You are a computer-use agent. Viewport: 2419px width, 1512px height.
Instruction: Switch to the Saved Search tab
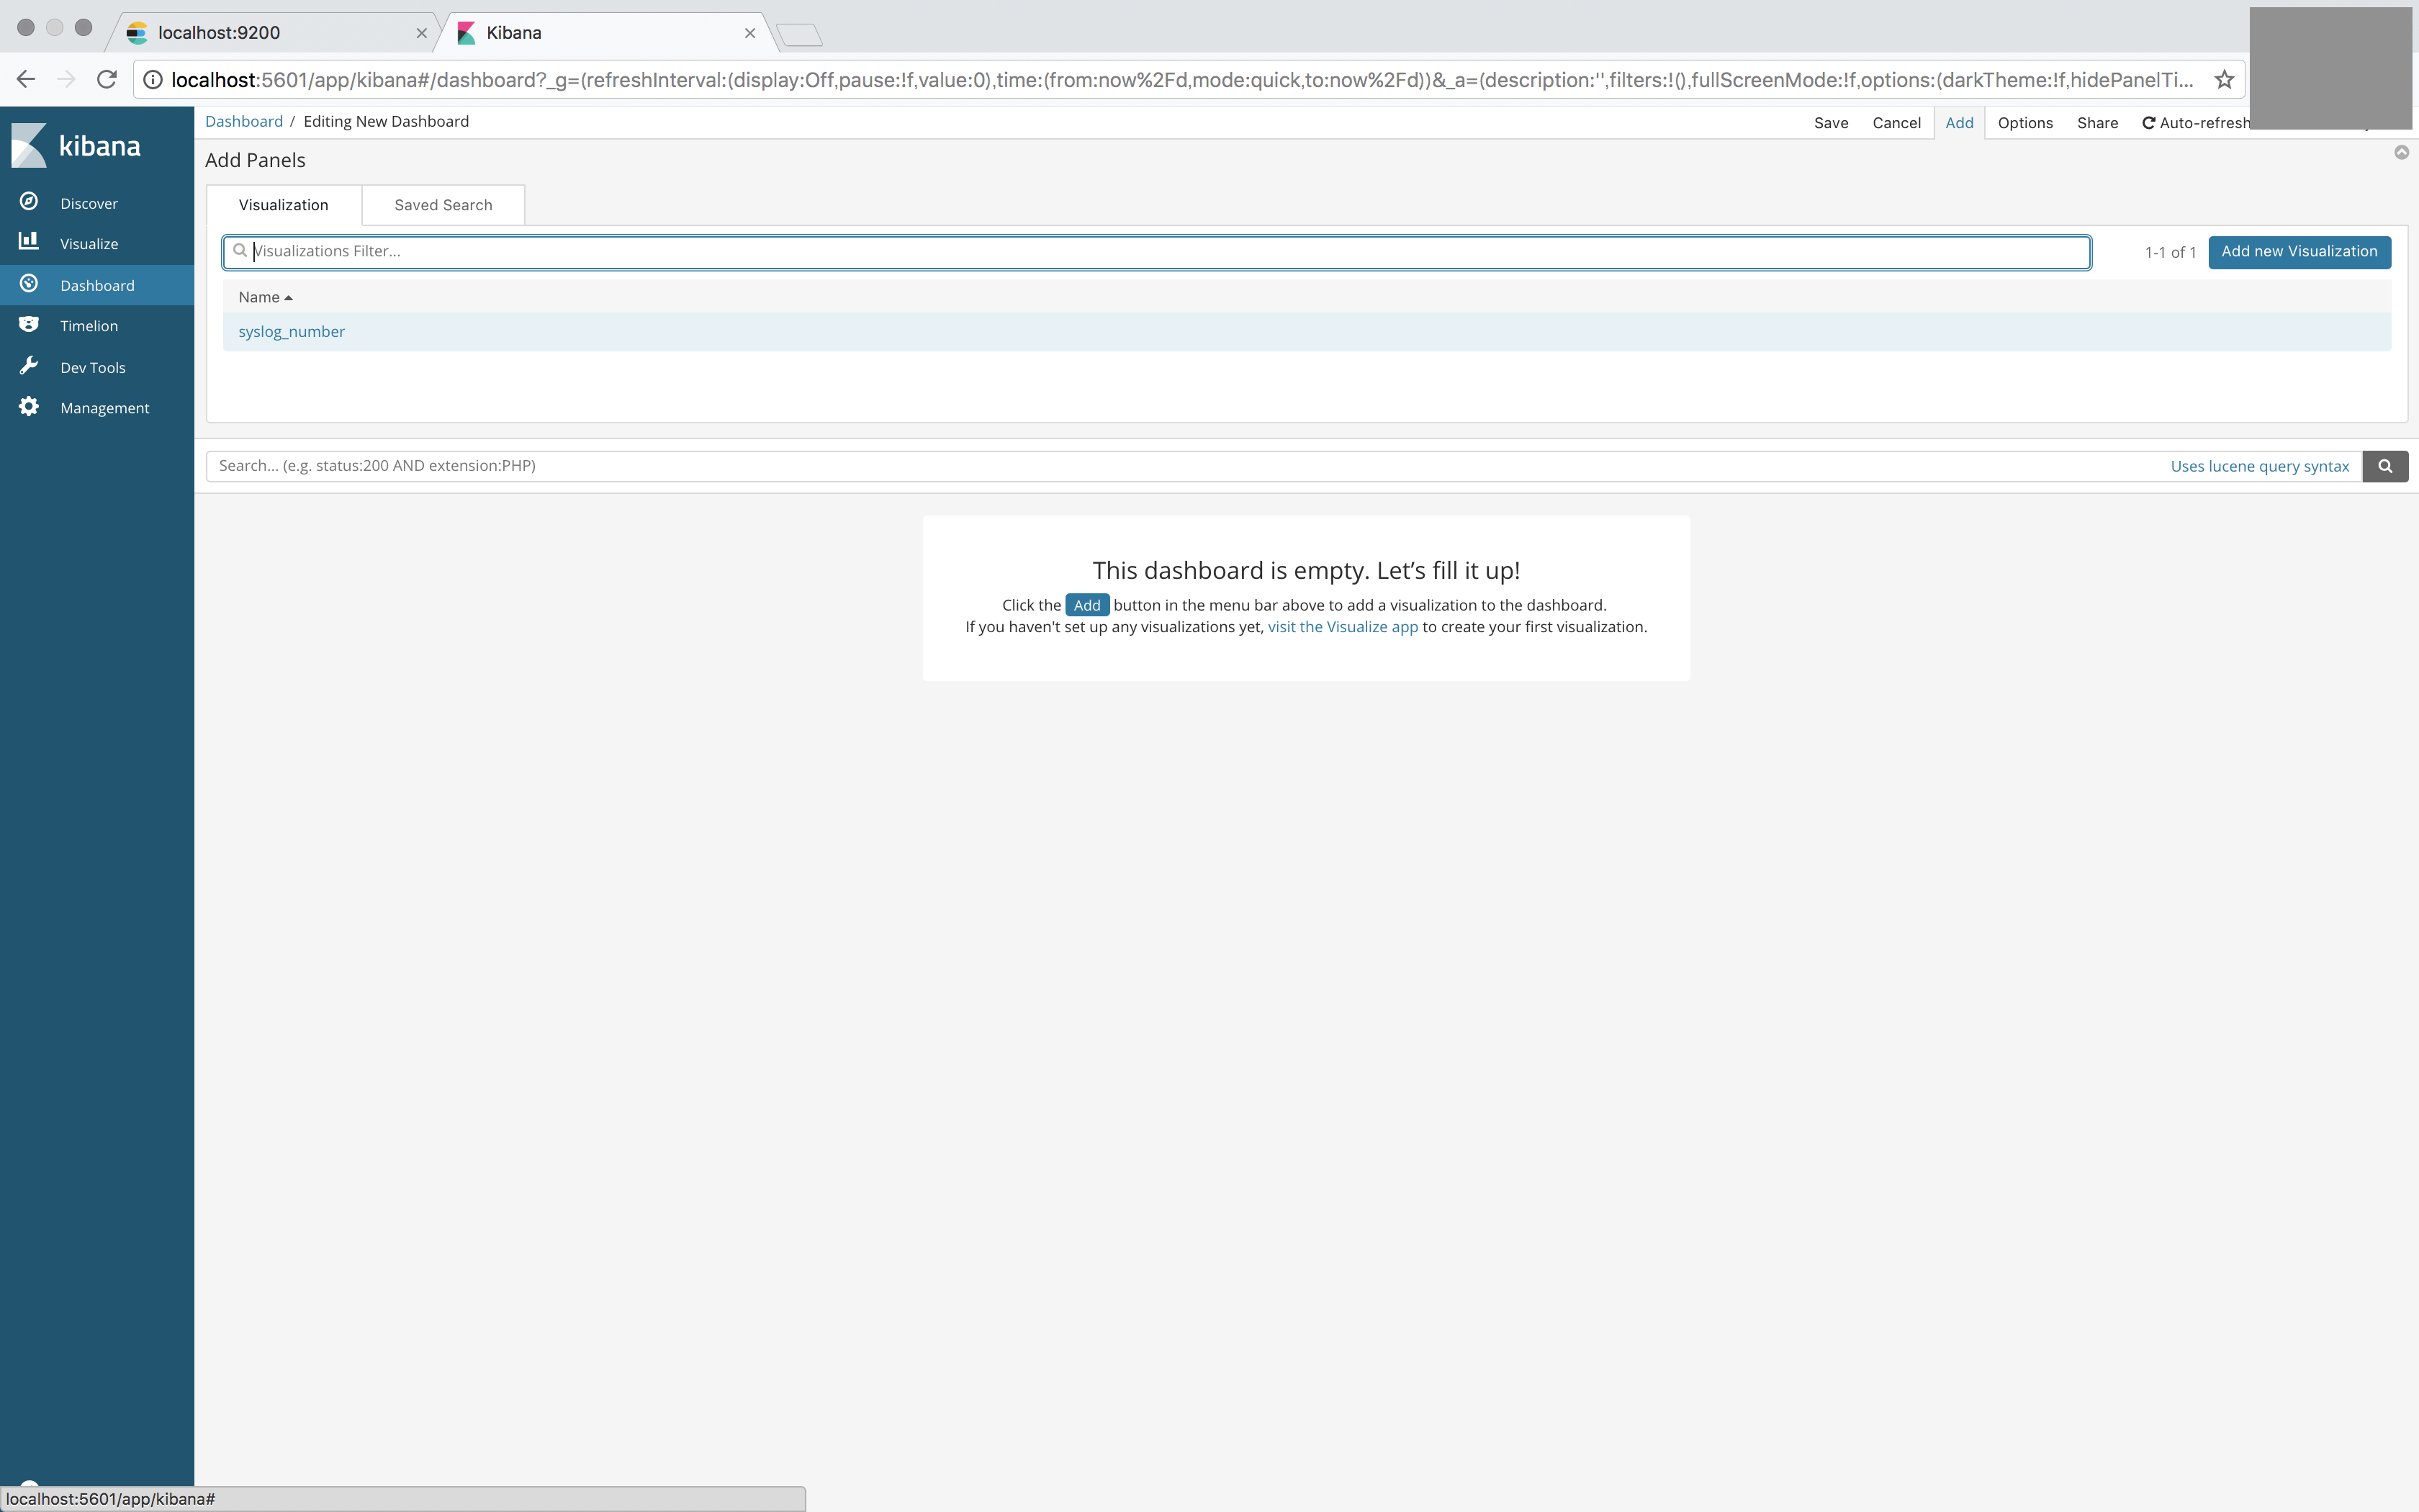tap(443, 205)
